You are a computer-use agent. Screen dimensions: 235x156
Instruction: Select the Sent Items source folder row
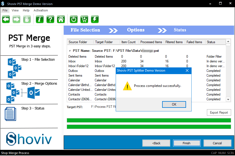point(75,75)
